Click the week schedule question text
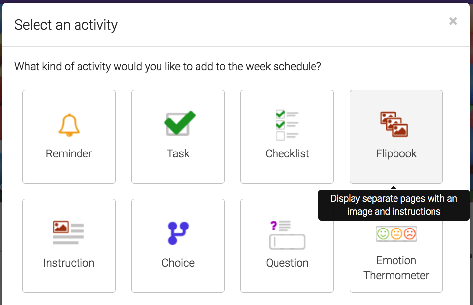 [x=168, y=66]
